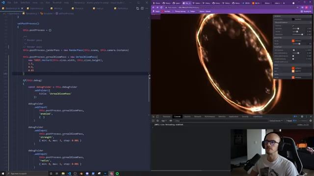314x176 pixels.
Task: Create live expression with the eye icon
Action: point(171,121)
